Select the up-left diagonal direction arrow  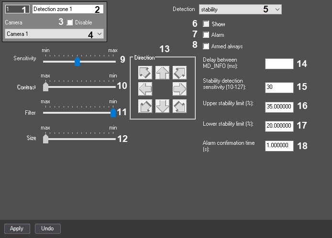click(x=145, y=73)
